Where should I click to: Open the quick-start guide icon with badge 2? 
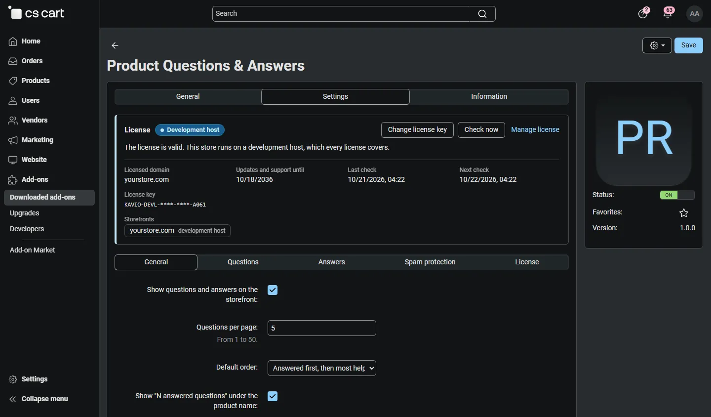tap(643, 13)
